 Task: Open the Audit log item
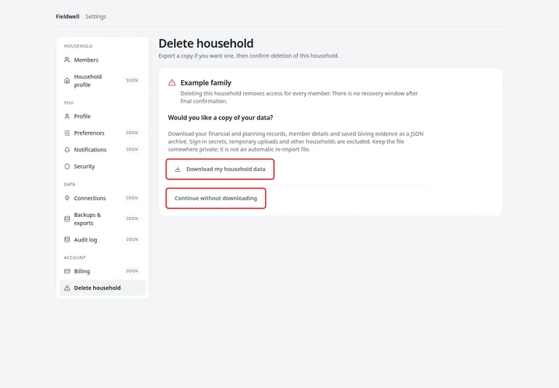tap(103, 239)
